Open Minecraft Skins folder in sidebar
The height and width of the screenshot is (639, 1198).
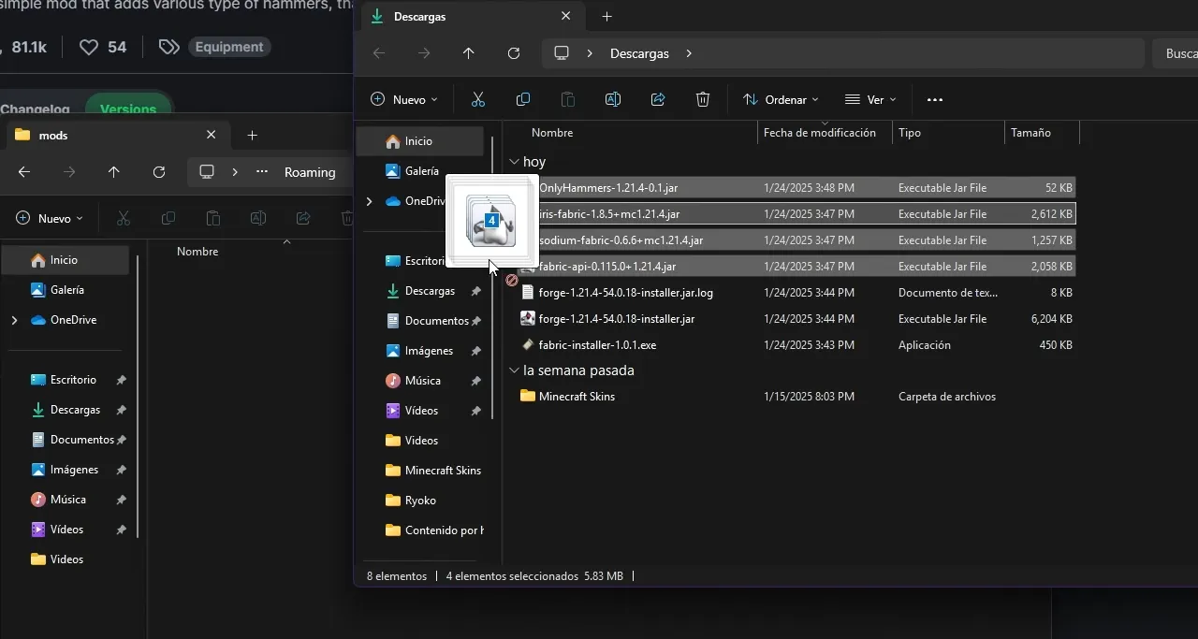click(x=442, y=471)
